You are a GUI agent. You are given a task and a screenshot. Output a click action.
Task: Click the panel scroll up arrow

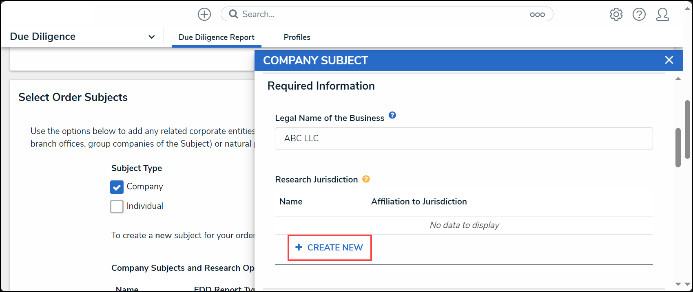coord(678,79)
